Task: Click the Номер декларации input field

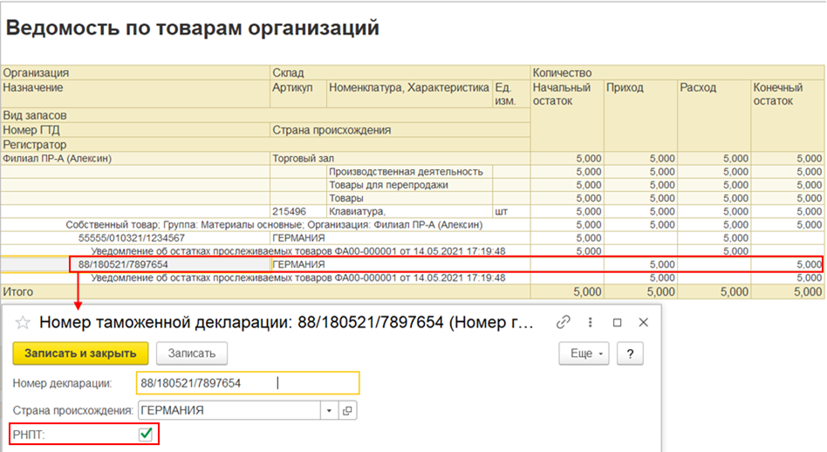Action: click(248, 383)
